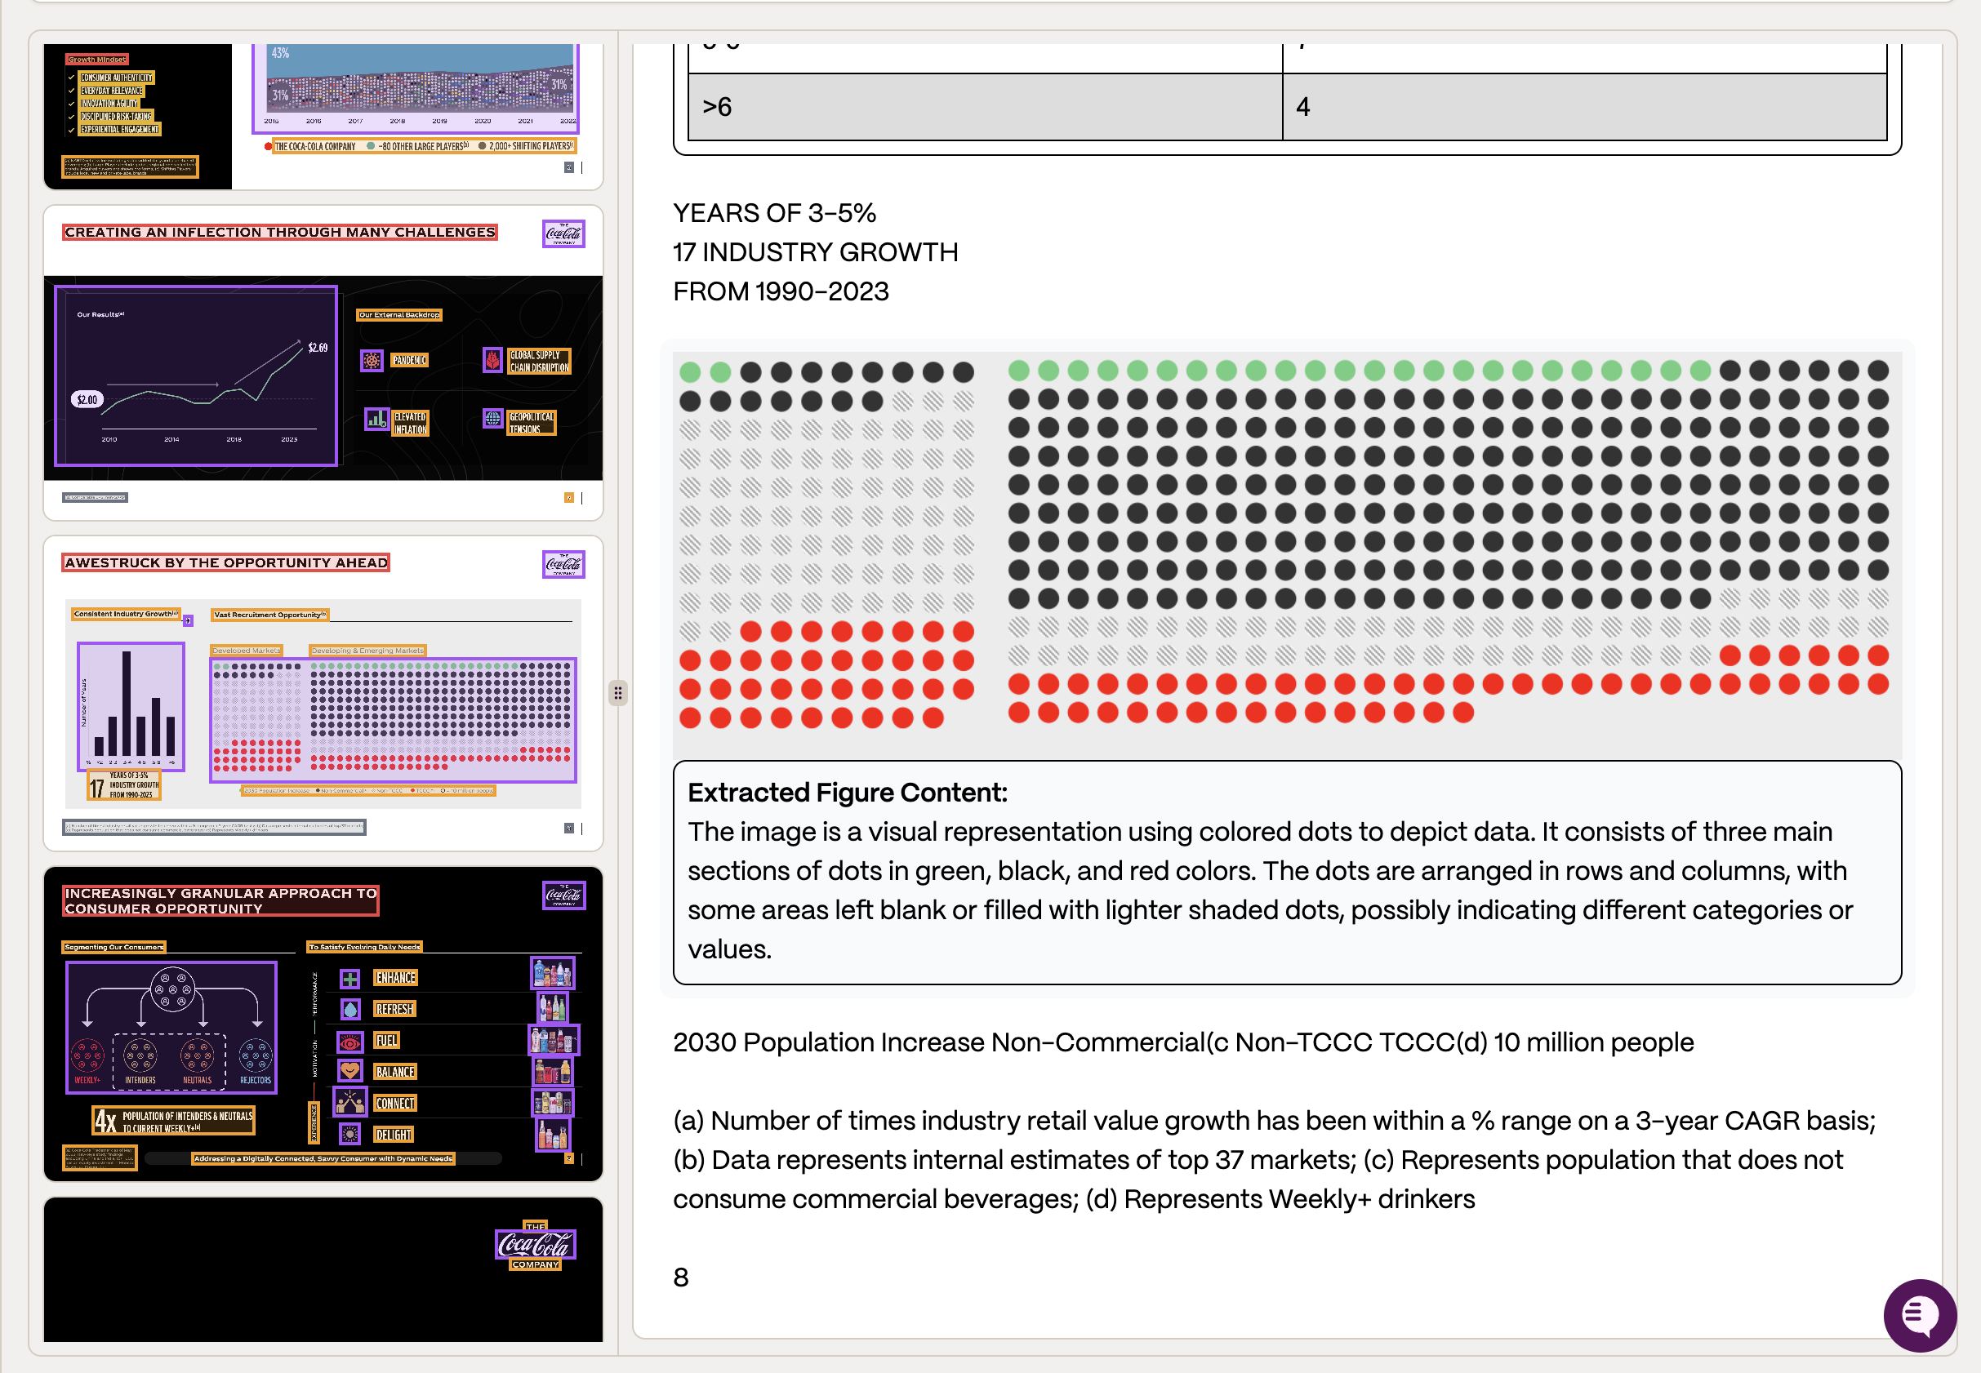The image size is (1981, 1373).
Task: Select Coca-Cola logo on Awestruck slide
Action: coord(563,564)
